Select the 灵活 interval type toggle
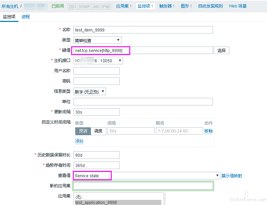This screenshot has height=205, width=267. coord(83,131)
